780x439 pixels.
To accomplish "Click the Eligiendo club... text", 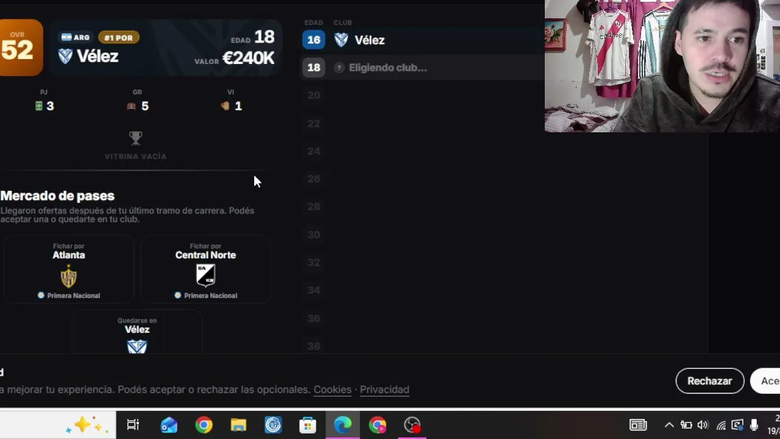I will (388, 68).
